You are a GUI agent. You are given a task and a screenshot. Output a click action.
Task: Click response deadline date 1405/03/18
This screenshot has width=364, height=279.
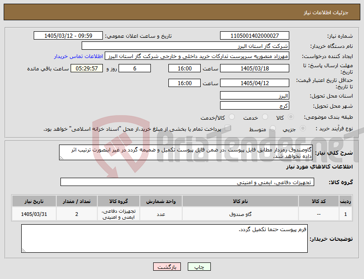pyautogui.click(x=254, y=68)
